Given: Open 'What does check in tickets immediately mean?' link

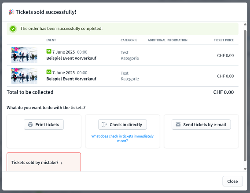Looking at the screenshot, I should click(x=122, y=138).
